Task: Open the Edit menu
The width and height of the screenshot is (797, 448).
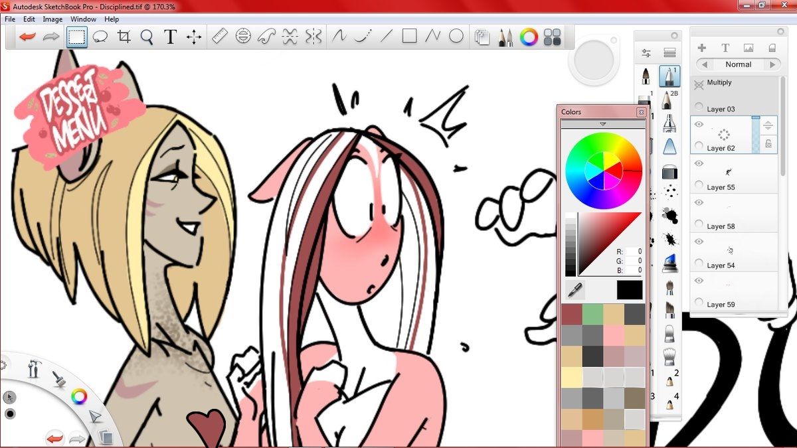Action: (x=29, y=19)
